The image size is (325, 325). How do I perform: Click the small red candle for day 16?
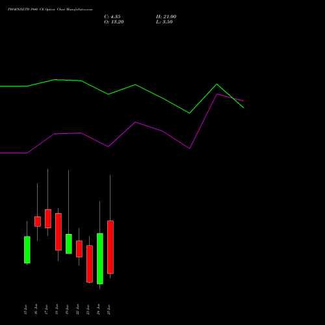[38, 222]
